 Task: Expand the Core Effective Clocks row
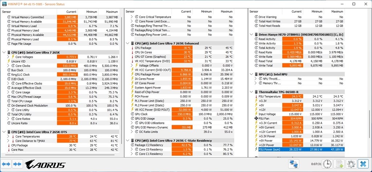click(9, 83)
